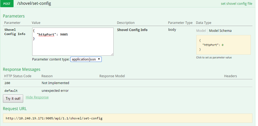Switch to the Model Schema tab
258x126 pixels.
[x=220, y=31]
